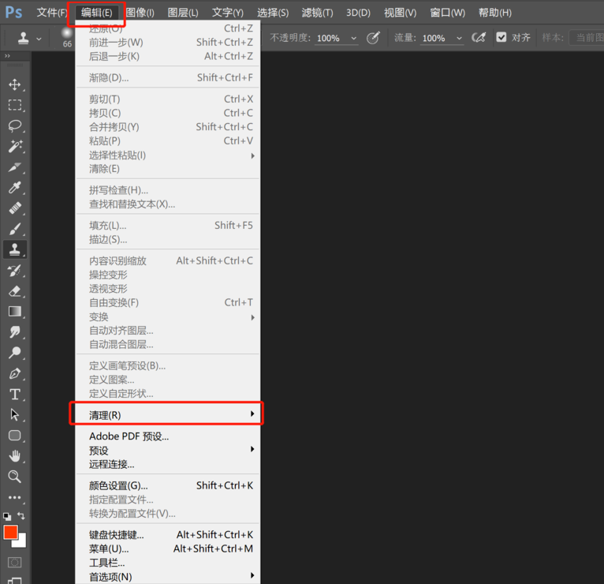Image resolution: width=604 pixels, height=584 pixels.
Task: Select the Zoom magnifier tool
Action: (x=15, y=477)
